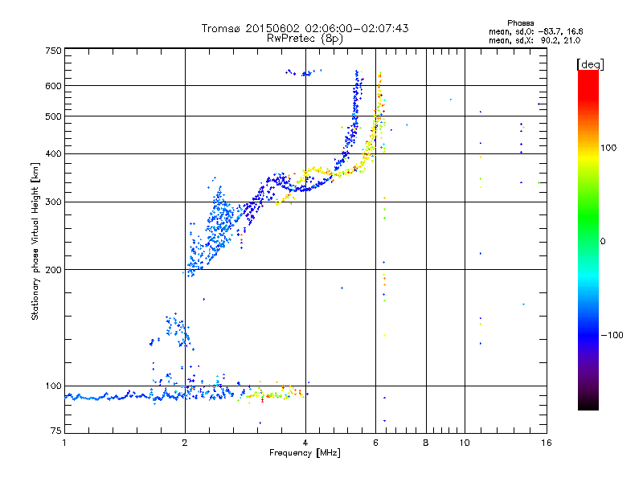Click colorbar tick label '0'
643x482 pixels.
[603, 242]
